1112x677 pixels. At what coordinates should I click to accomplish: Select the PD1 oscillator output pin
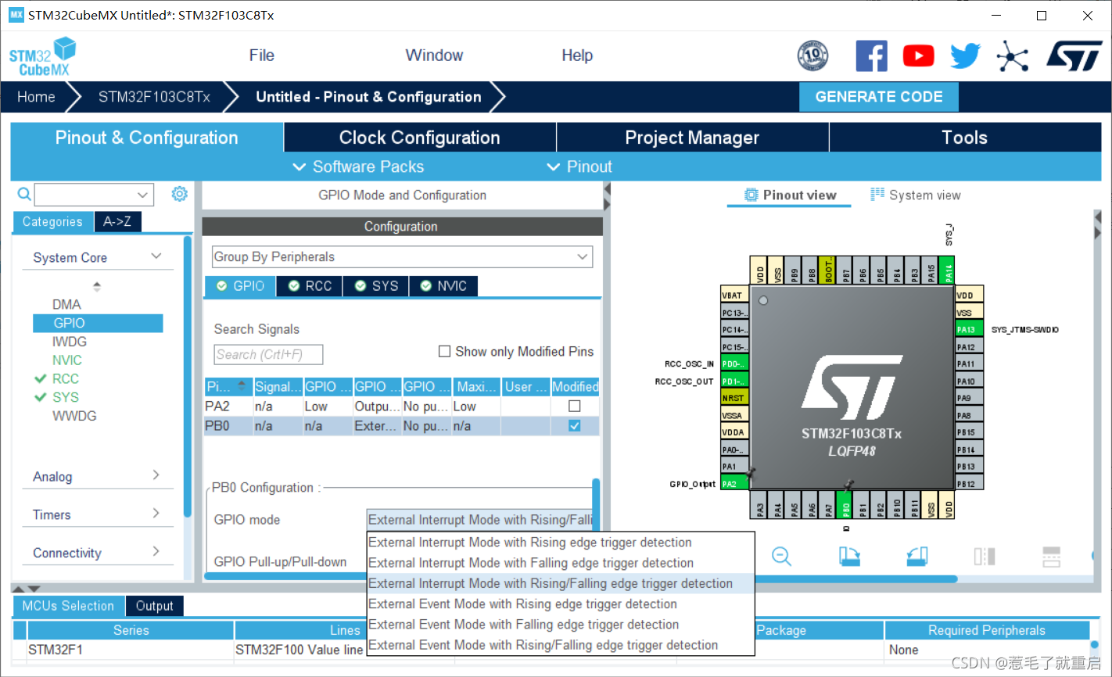[734, 381]
